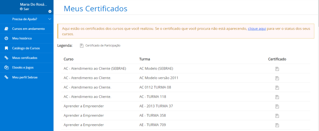The height and width of the screenshot is (131, 319).
Task: Open certificate for AC - TURMA 118
Action: pos(277,97)
